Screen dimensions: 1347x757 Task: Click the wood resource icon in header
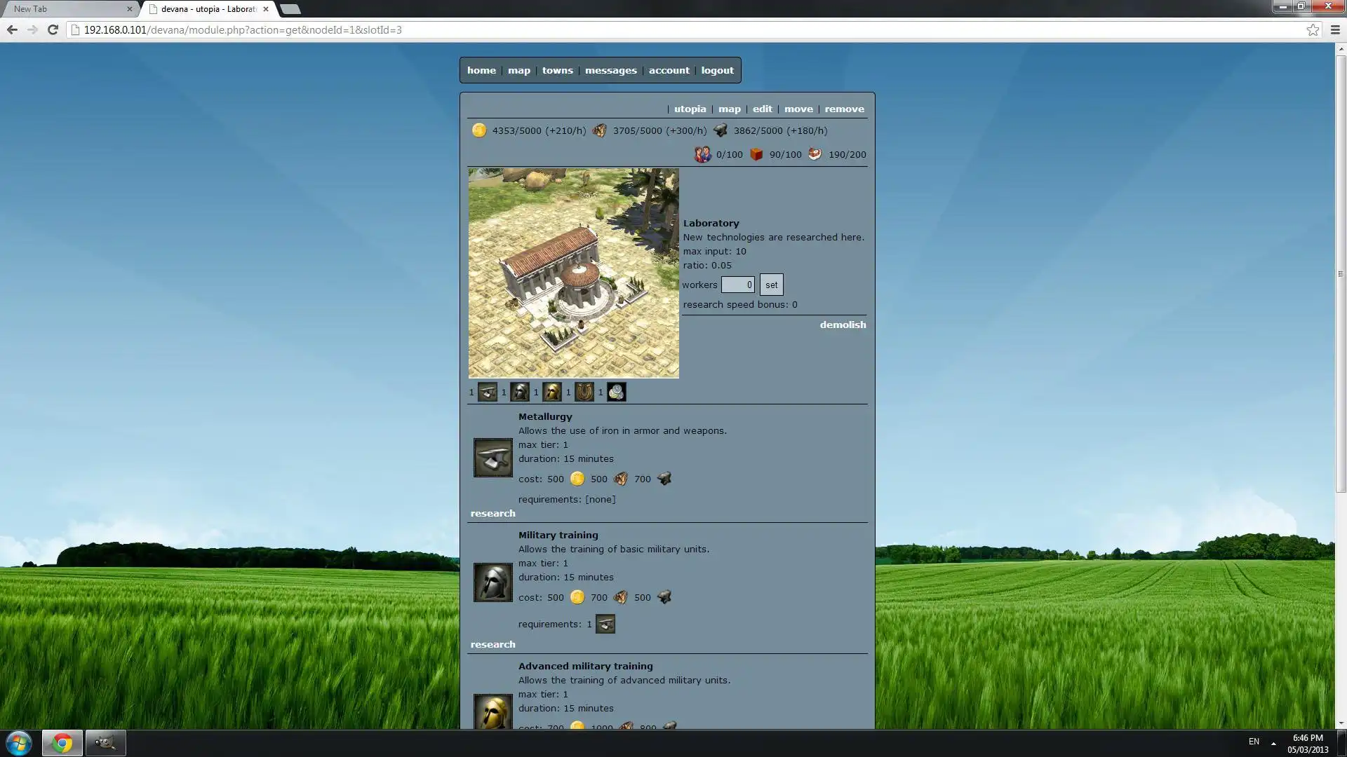pos(598,130)
